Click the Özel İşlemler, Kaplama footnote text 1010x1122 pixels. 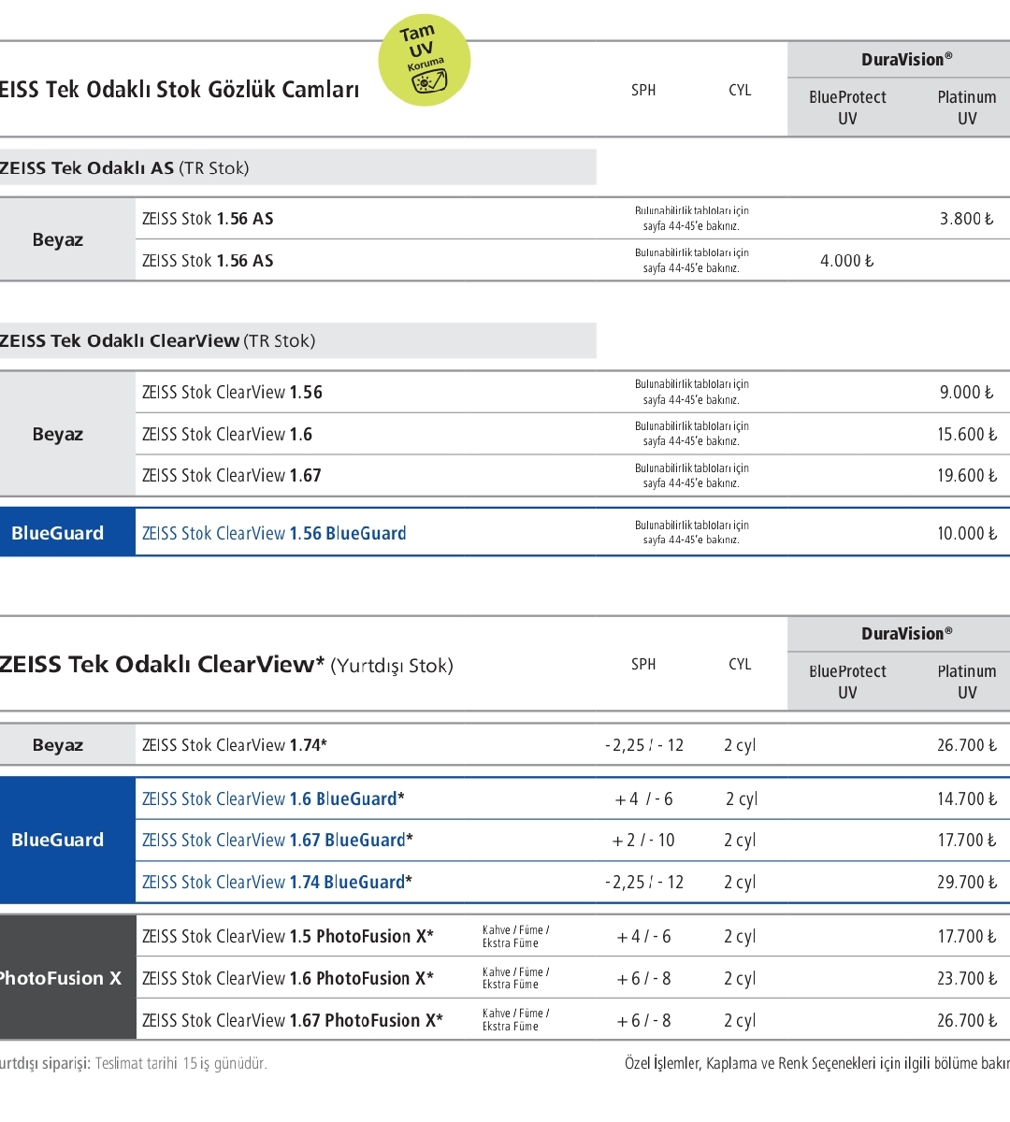(816, 1064)
